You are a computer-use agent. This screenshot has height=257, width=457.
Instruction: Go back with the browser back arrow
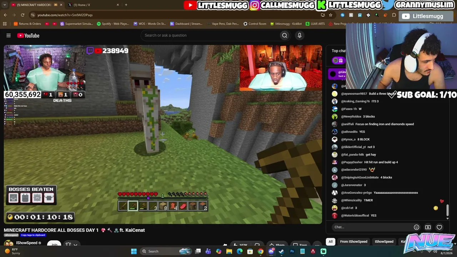coord(5,15)
